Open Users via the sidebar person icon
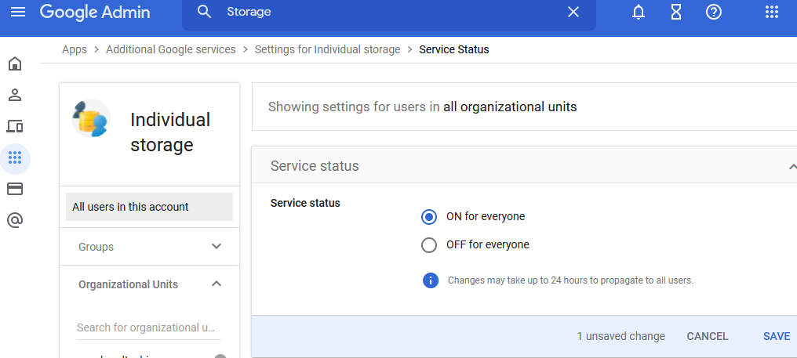The height and width of the screenshot is (358, 797). [x=15, y=95]
